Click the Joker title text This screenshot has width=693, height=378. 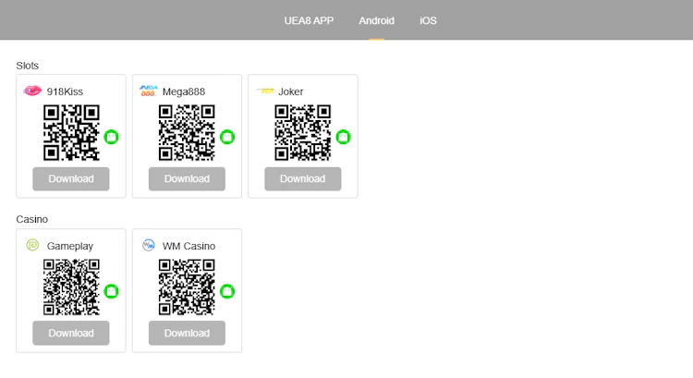[291, 91]
